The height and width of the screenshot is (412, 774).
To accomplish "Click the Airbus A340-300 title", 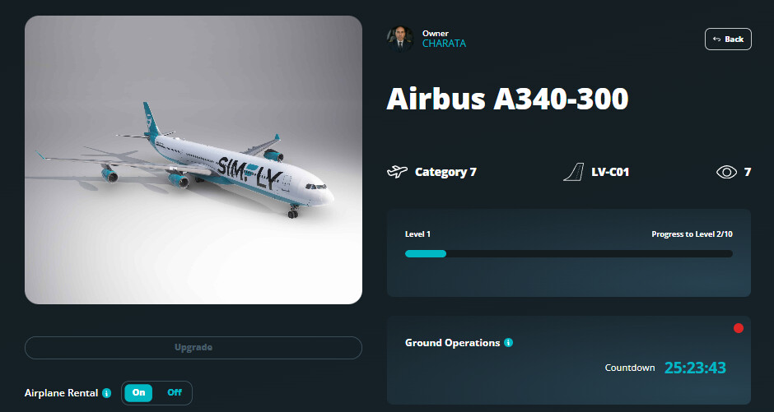I will click(x=507, y=99).
